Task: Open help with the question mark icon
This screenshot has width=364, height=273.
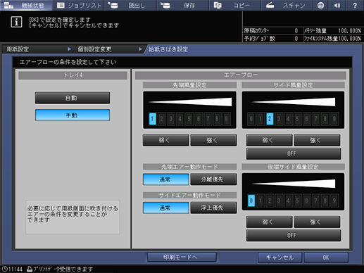Action: pos(355,5)
